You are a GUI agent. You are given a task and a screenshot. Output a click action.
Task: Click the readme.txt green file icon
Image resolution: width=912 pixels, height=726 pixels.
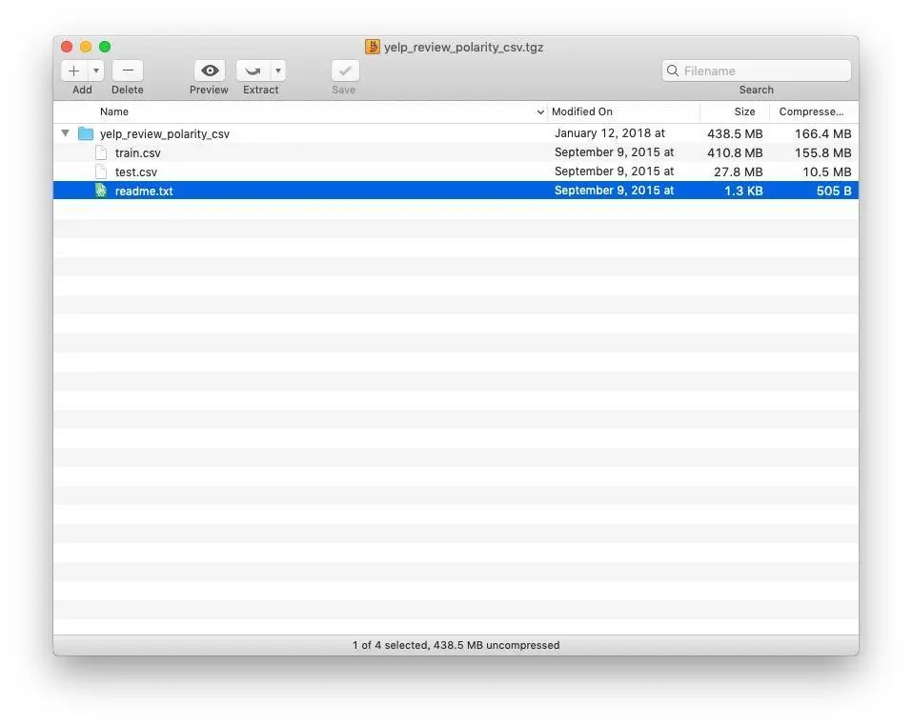[x=101, y=191]
